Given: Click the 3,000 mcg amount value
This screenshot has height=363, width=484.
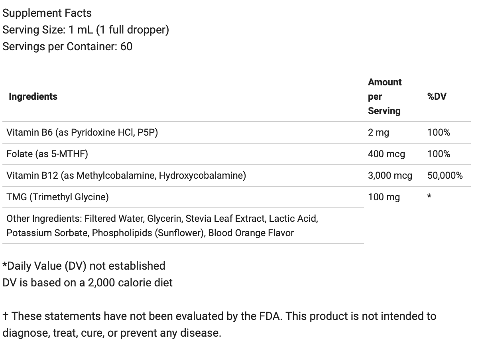Looking at the screenshot, I should [390, 176].
